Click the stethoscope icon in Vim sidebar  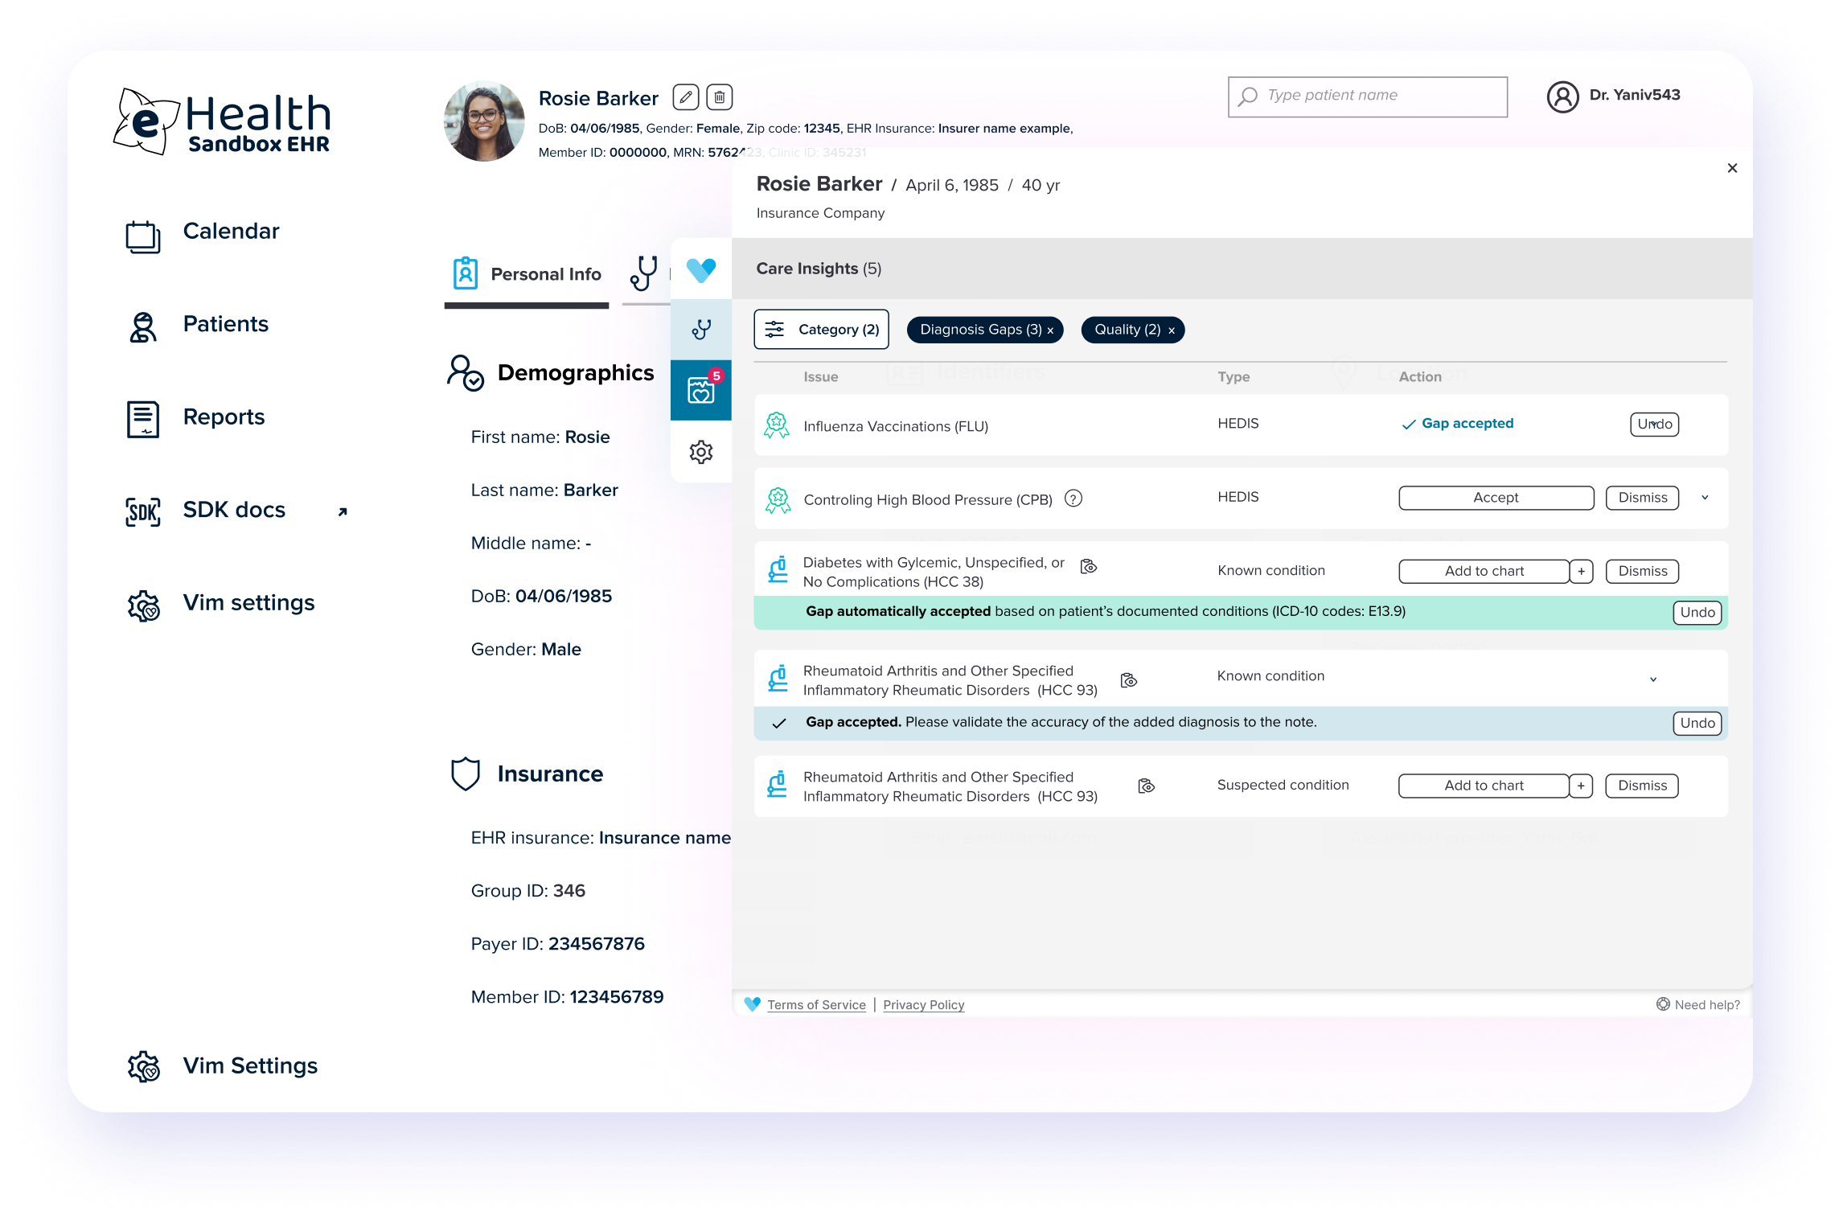(x=700, y=330)
